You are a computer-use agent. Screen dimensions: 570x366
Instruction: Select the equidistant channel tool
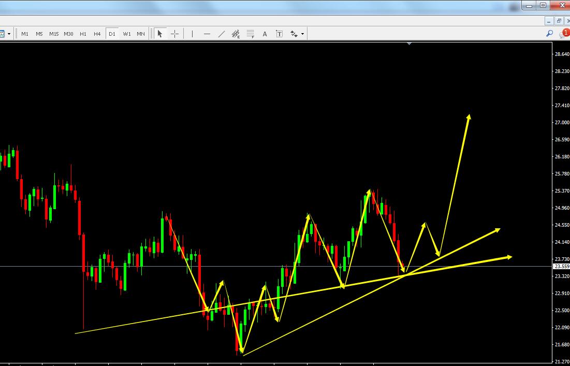click(x=236, y=34)
